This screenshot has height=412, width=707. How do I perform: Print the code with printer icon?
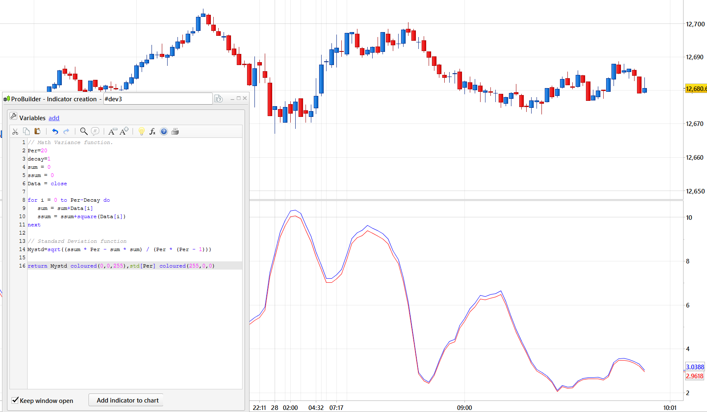pyautogui.click(x=175, y=131)
